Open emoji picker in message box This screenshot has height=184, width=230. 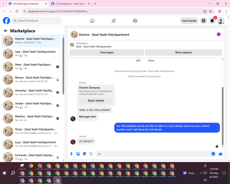click(x=213, y=154)
